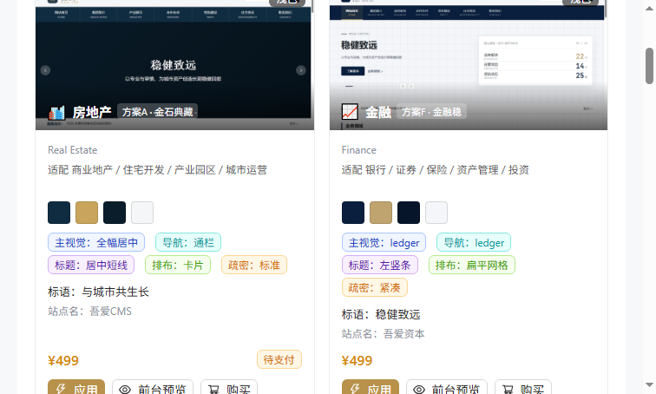
Task: Click the ¥499 price on Finance card
Action: coord(357,360)
